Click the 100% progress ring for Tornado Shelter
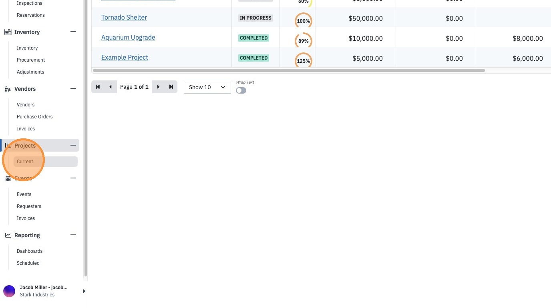The image size is (551, 308). [x=304, y=21]
